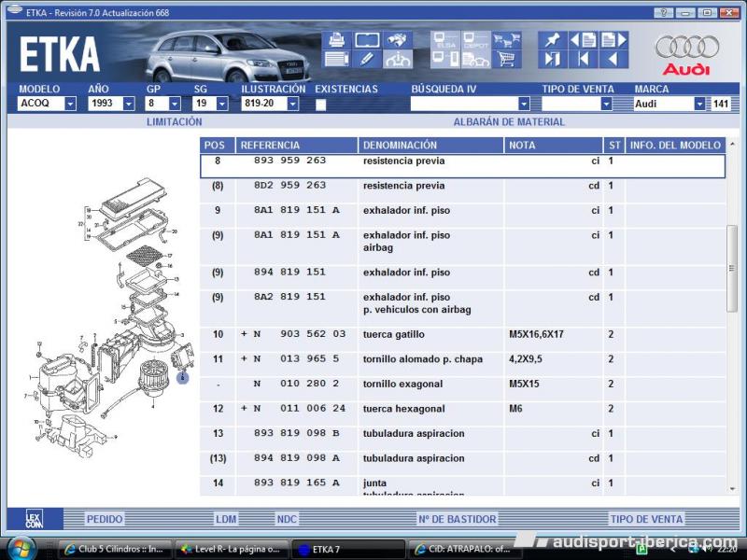Click bottom bar TIPO DE VENTA button
The width and height of the screenshot is (747, 560).
(x=646, y=519)
